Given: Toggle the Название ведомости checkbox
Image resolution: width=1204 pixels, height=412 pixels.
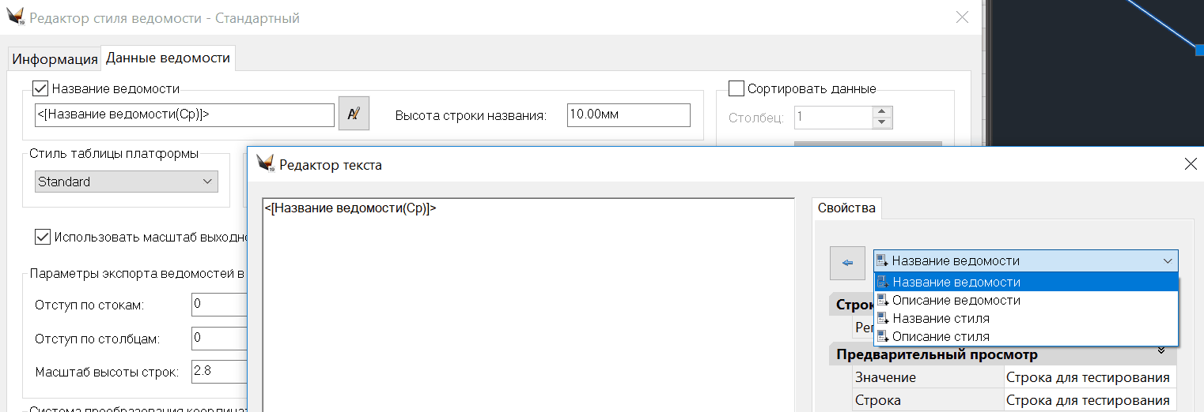Looking at the screenshot, I should tap(40, 88).
